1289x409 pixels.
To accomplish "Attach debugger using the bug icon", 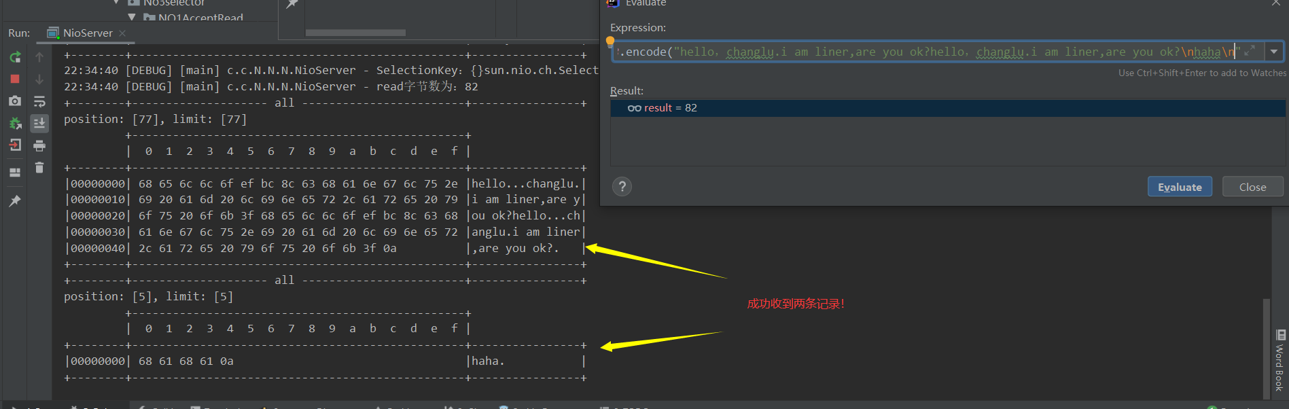I will click(x=15, y=123).
